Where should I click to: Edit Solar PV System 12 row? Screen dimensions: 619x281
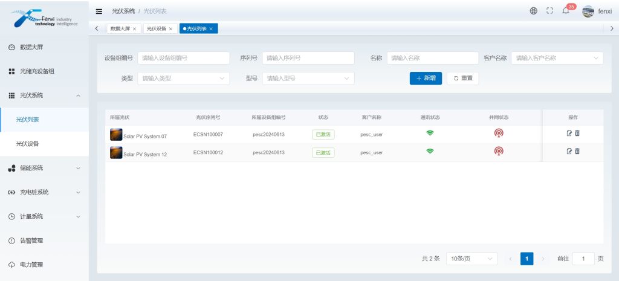[x=569, y=152]
